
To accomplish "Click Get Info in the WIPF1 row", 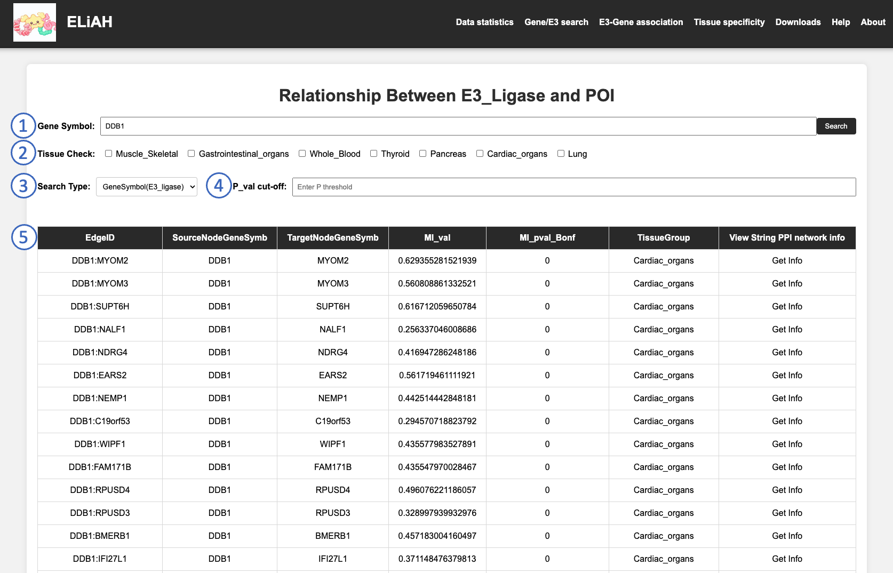I will pyautogui.click(x=787, y=444).
